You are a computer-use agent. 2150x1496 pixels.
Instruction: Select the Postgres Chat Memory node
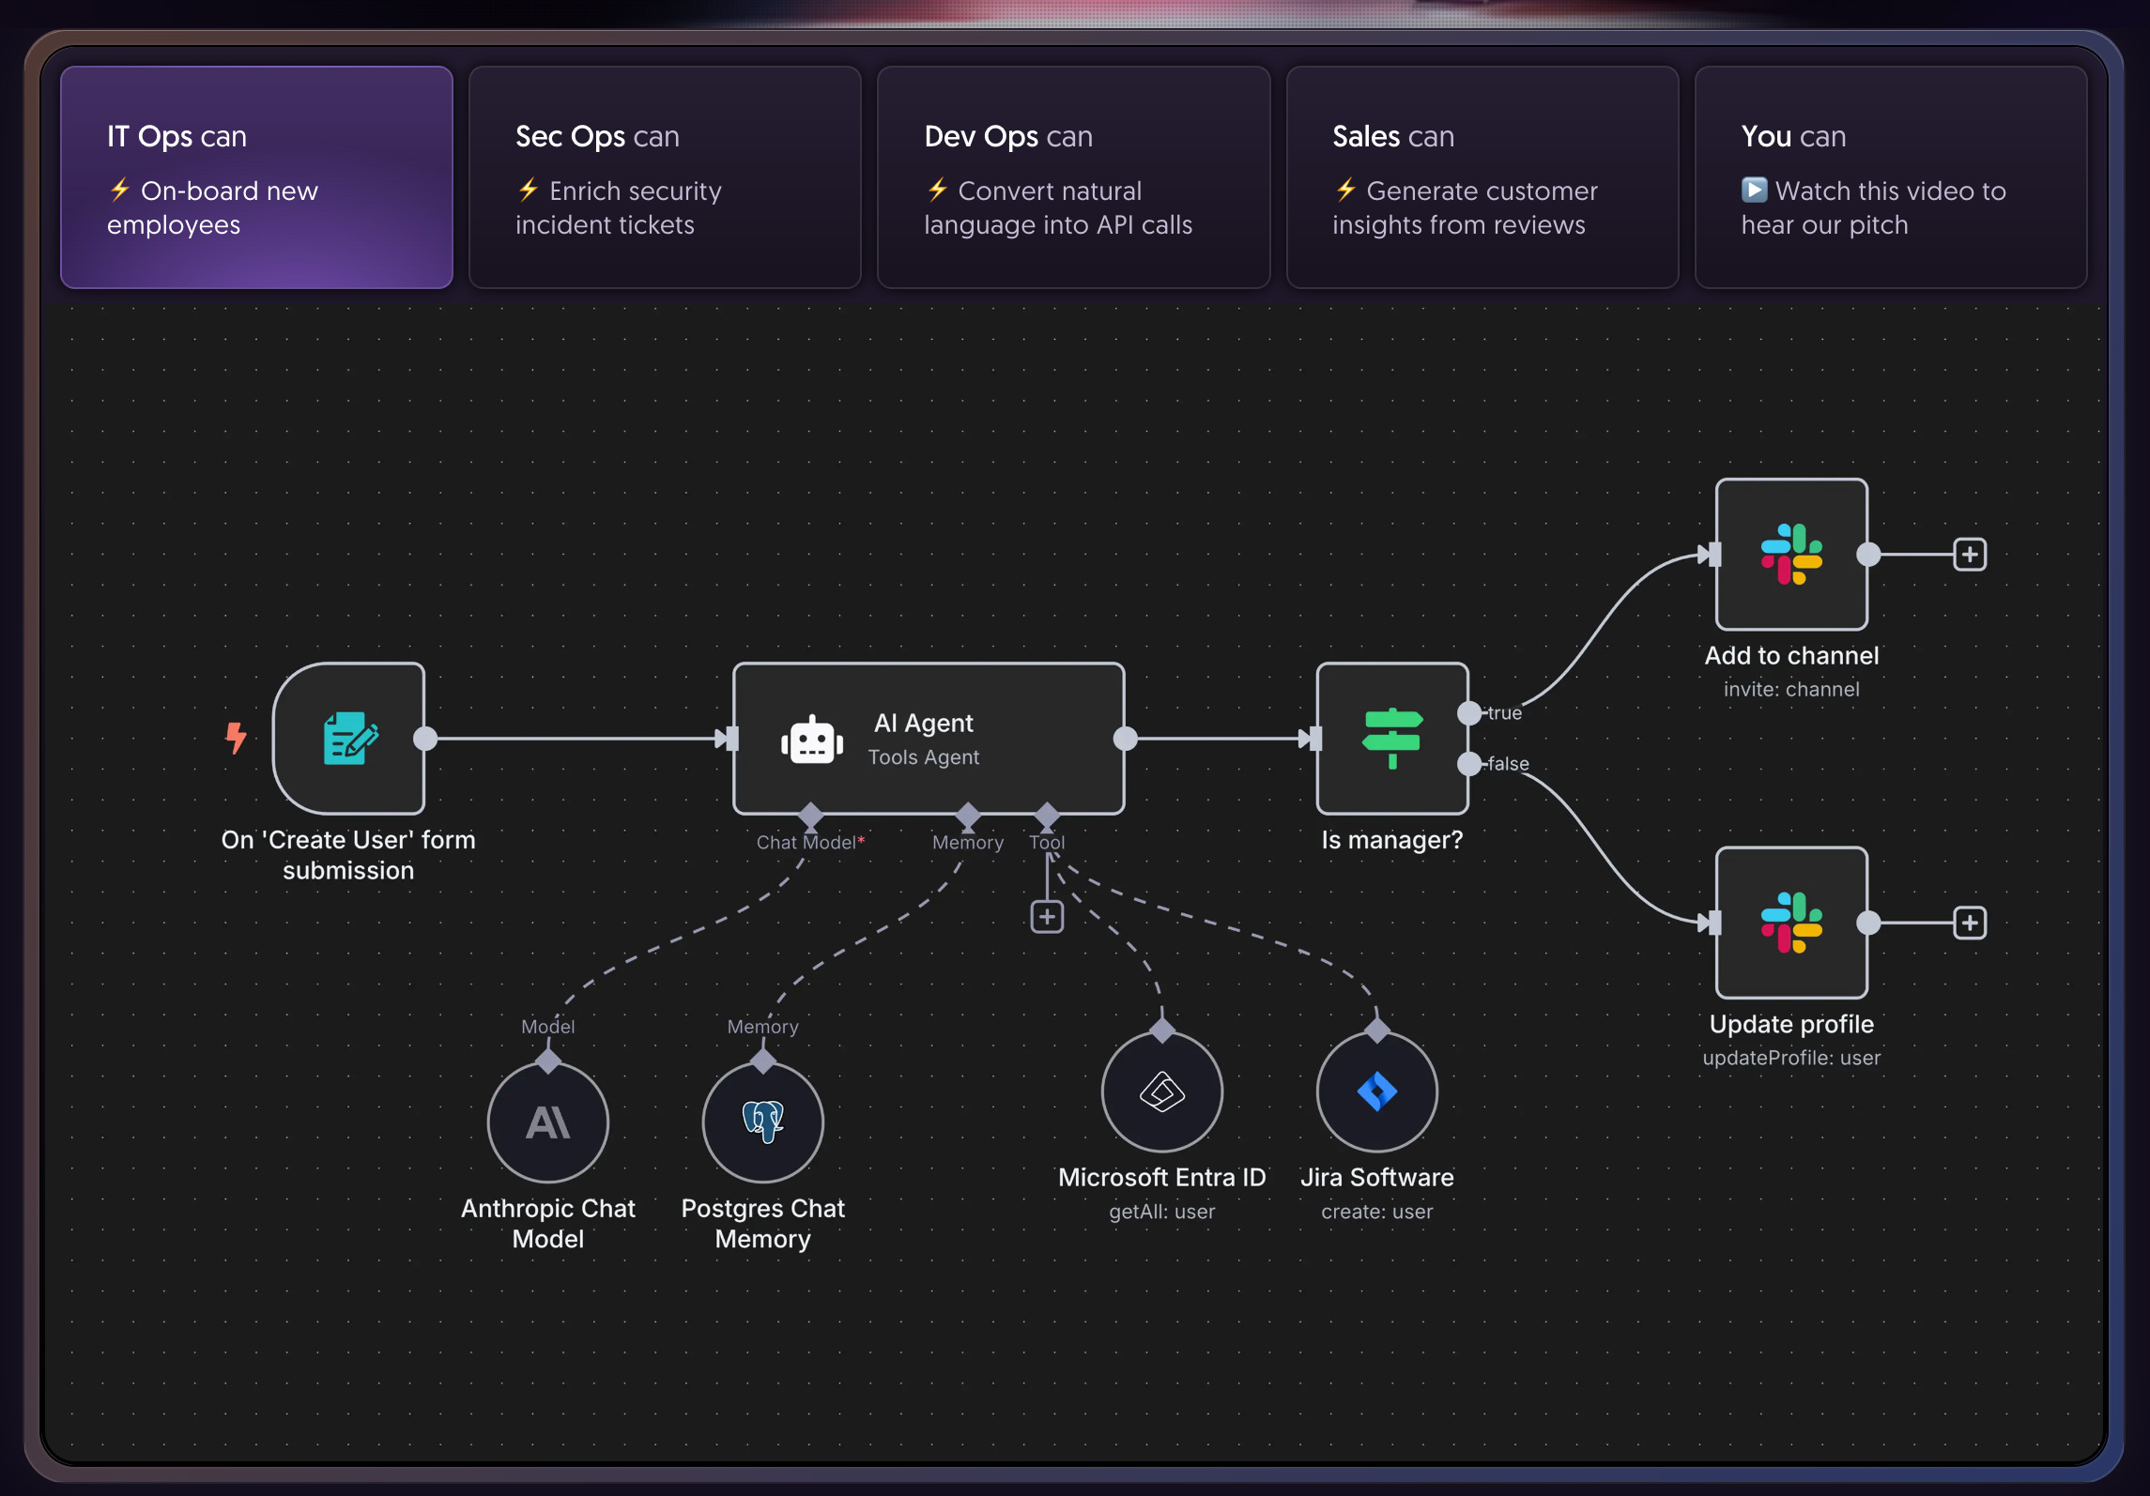point(762,1122)
